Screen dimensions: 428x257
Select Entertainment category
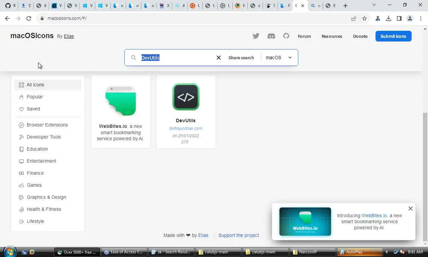point(48,161)
